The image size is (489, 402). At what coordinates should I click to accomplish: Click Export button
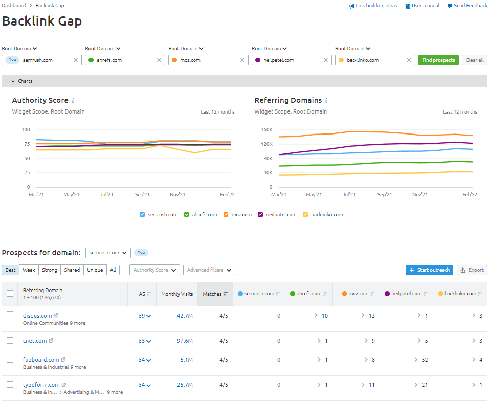[x=472, y=270]
